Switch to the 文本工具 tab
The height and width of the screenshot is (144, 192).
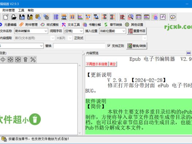pyautogui.click(x=71, y=24)
